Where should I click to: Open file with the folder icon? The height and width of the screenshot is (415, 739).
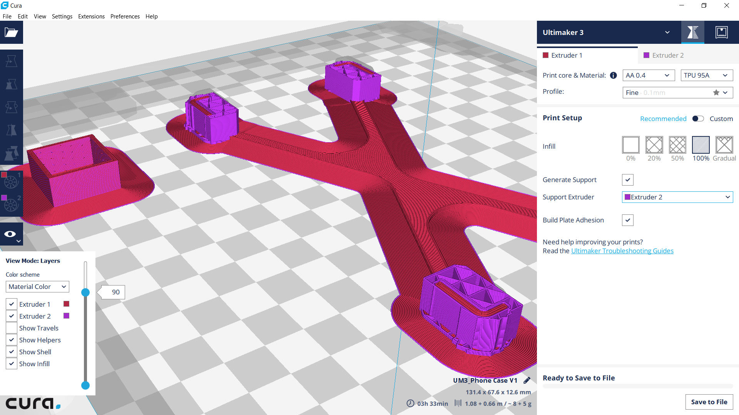point(12,32)
